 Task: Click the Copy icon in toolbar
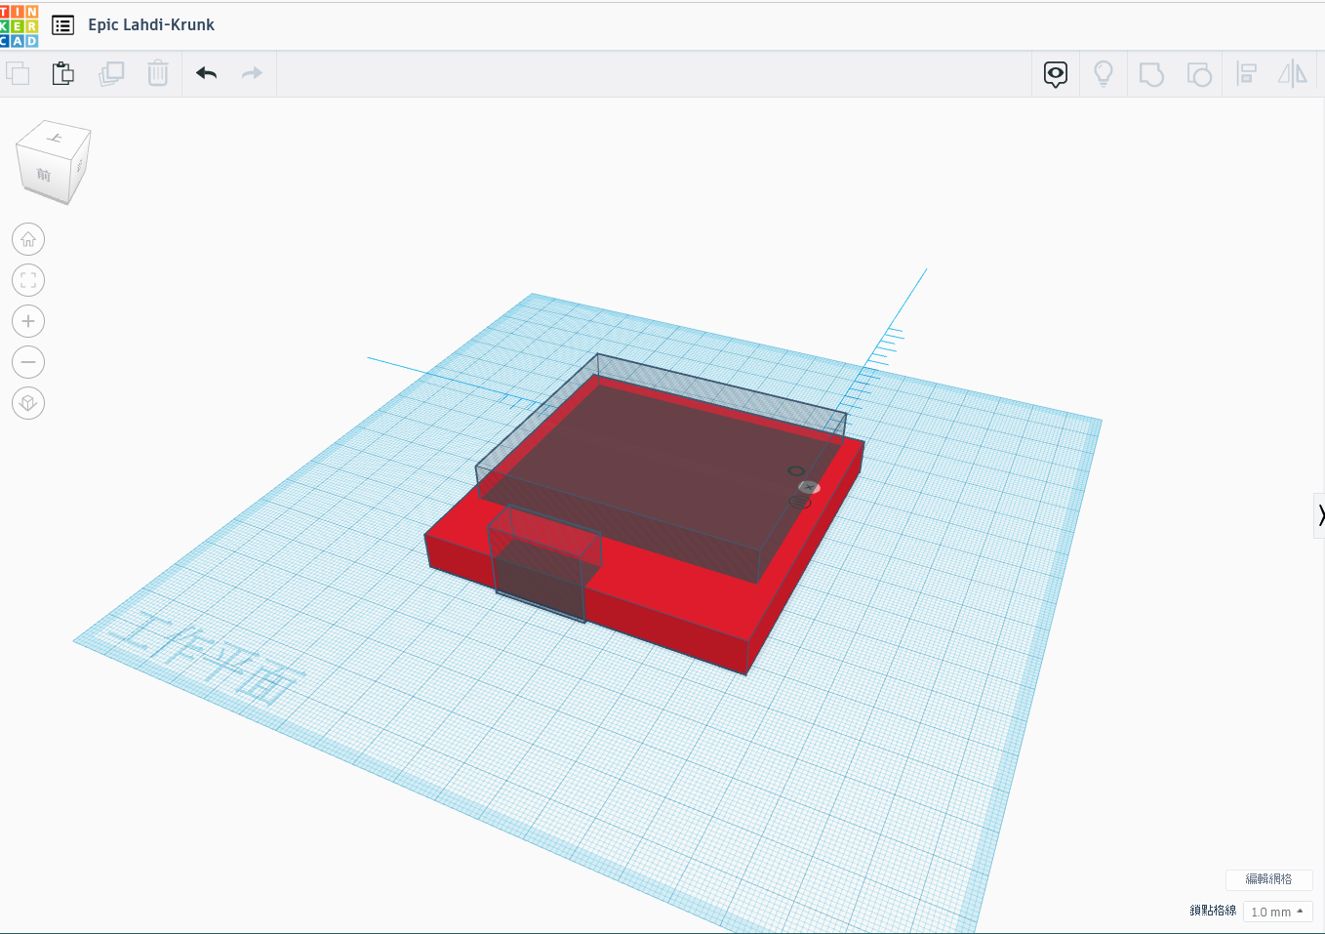click(18, 73)
